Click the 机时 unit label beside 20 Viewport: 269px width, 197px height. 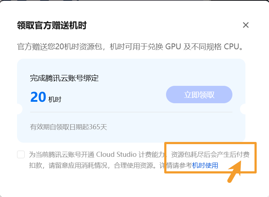point(55,99)
